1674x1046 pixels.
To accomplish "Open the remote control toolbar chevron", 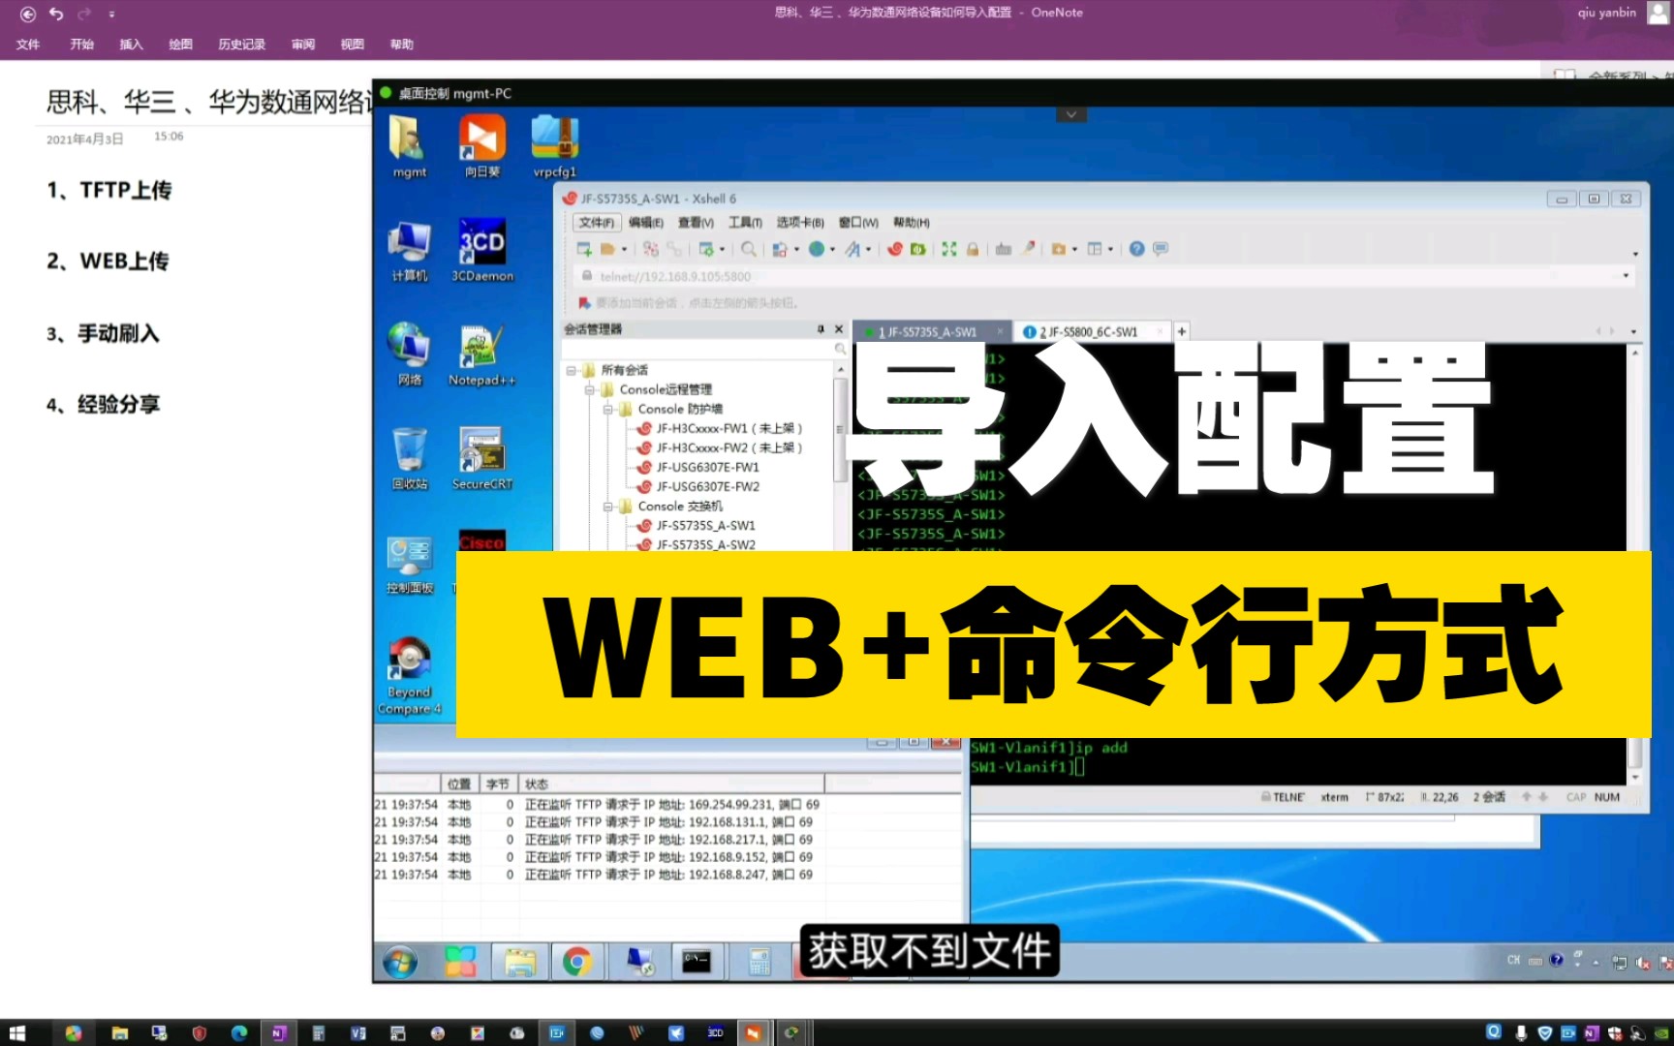I will tap(1071, 114).
